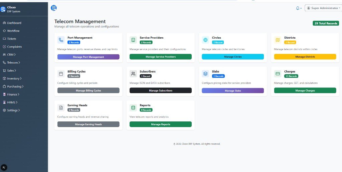This screenshot has width=342, height=172.
Task: Click the Clixxo logo in the sidebar header
Action: [3, 9]
